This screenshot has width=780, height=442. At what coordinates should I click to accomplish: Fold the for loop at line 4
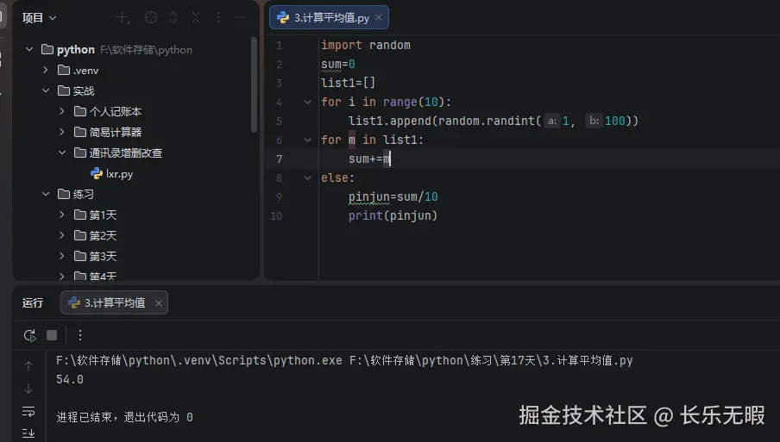pyautogui.click(x=307, y=102)
